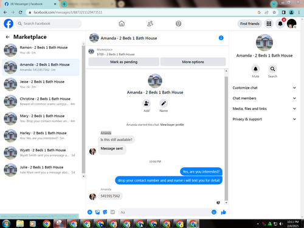
Task: Open media player taskbar icon
Action: click(x=32, y=224)
